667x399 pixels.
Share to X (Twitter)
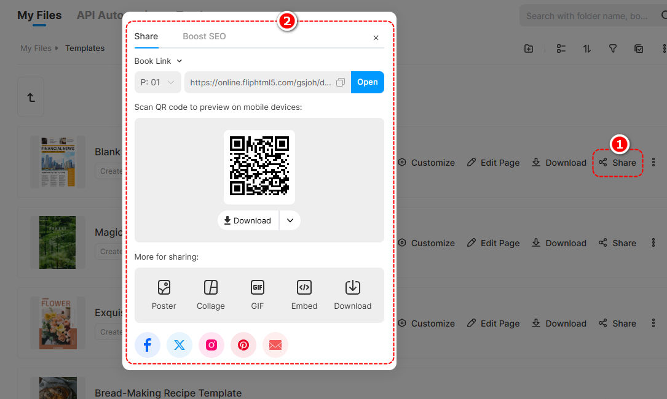pos(180,345)
